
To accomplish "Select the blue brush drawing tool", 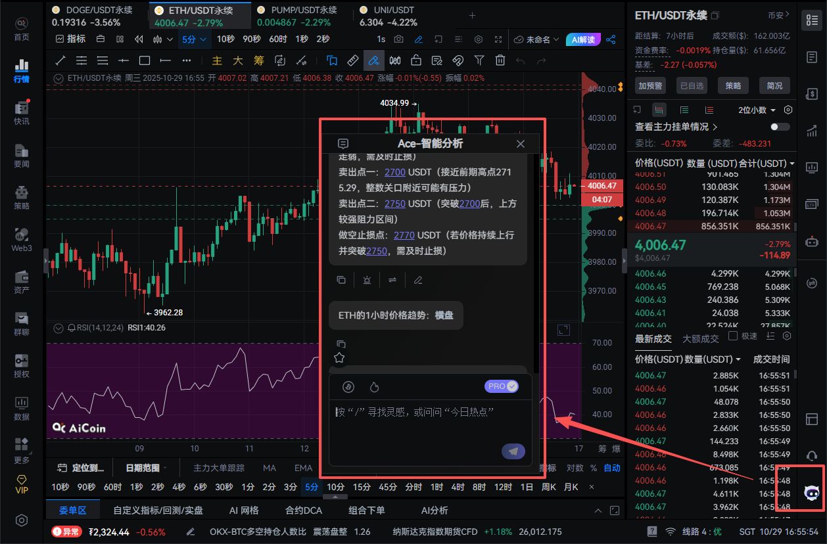I will click(375, 60).
